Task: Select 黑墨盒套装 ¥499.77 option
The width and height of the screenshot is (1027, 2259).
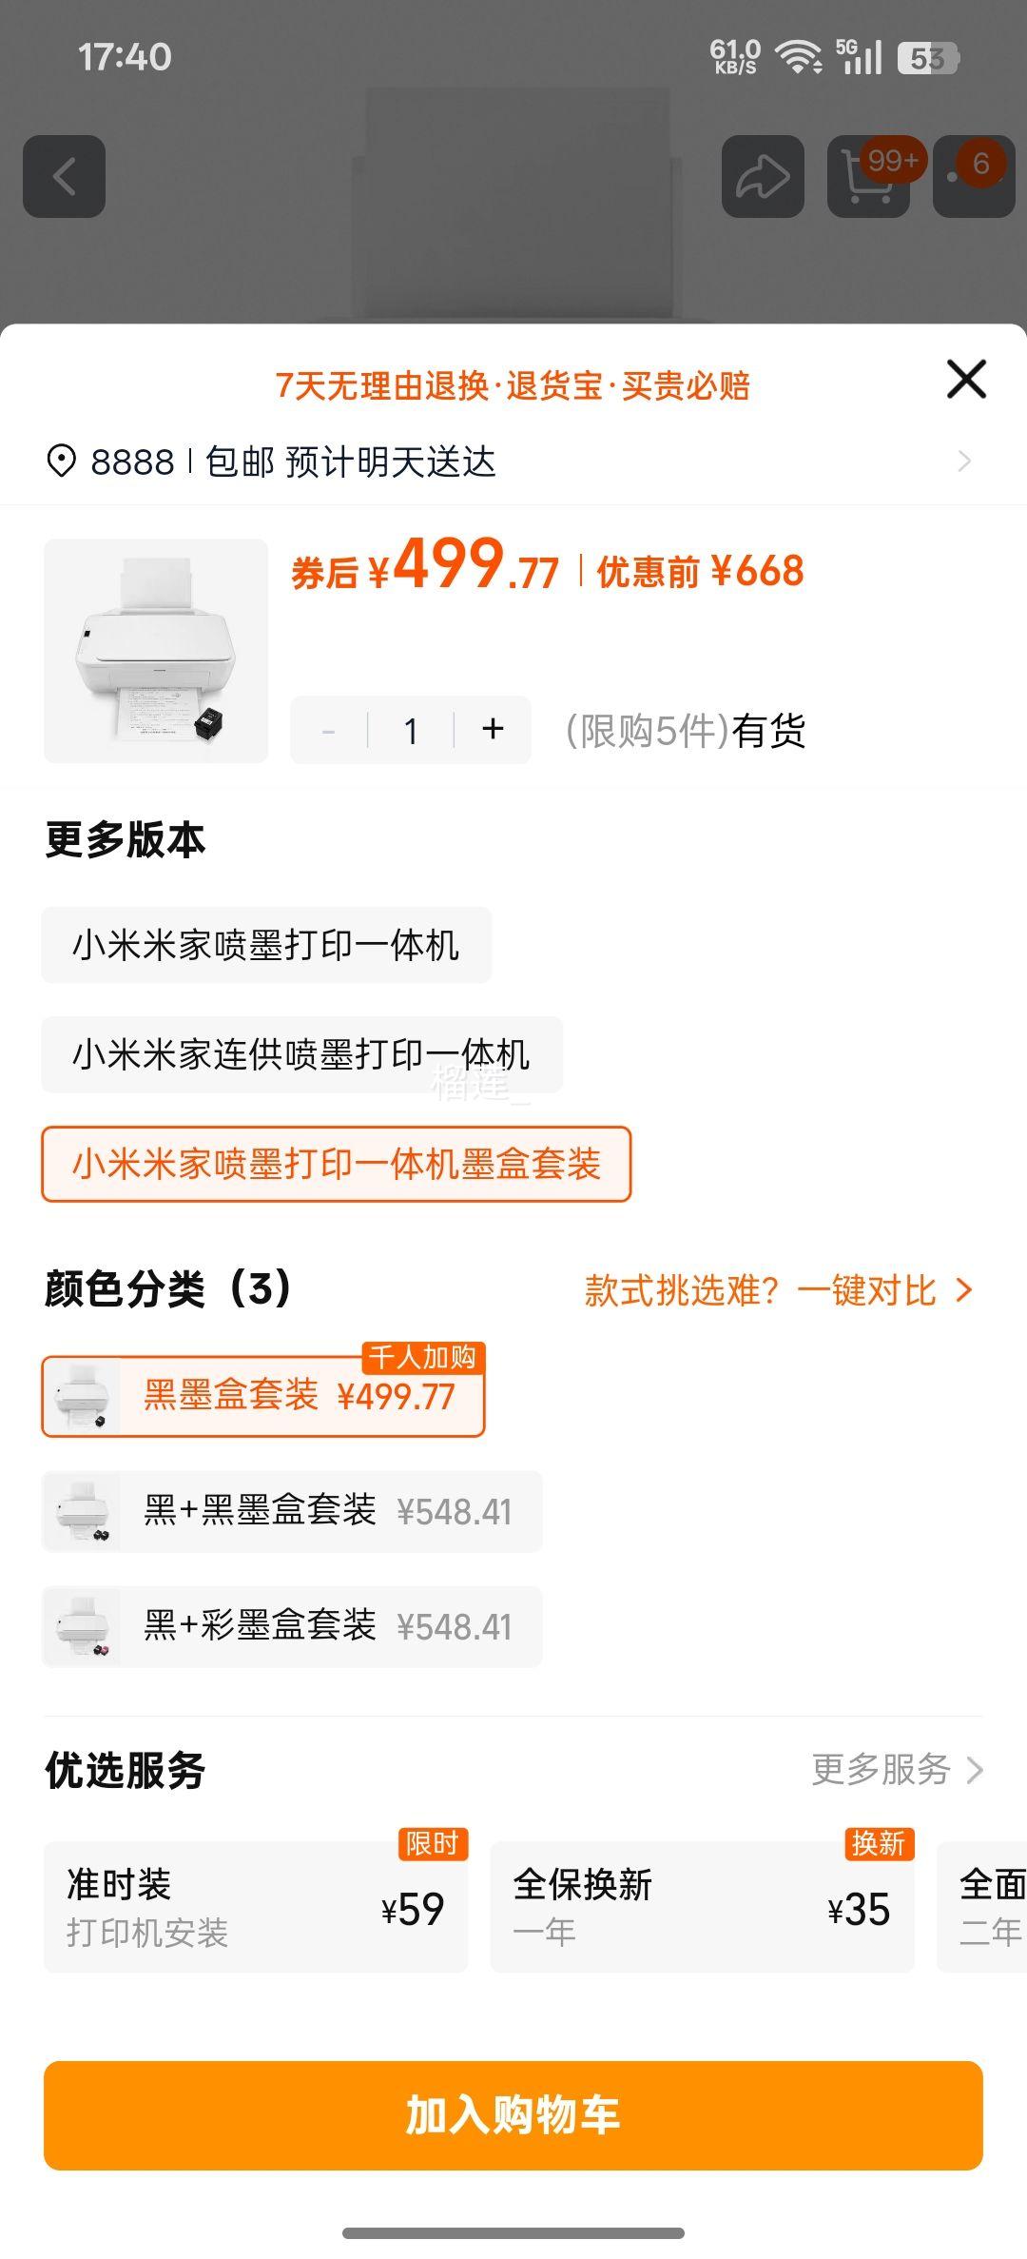Action: click(263, 1396)
